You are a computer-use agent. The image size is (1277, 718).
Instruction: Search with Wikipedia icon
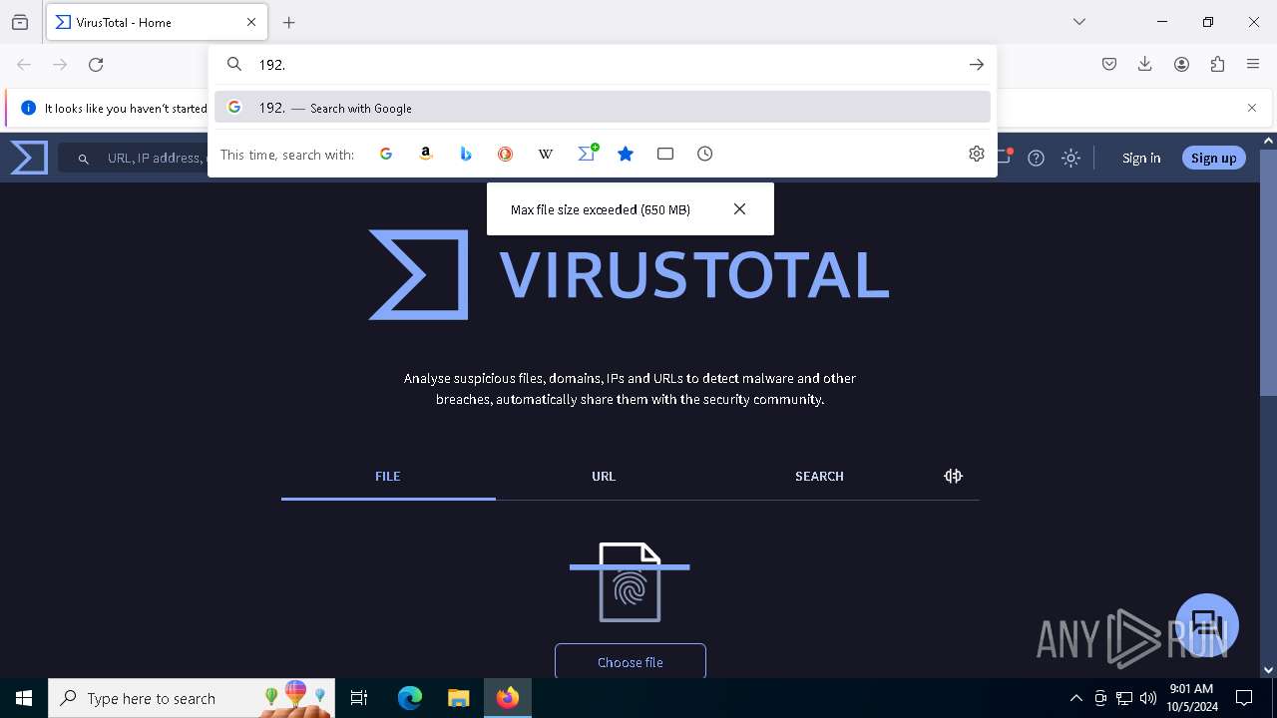pos(546,154)
